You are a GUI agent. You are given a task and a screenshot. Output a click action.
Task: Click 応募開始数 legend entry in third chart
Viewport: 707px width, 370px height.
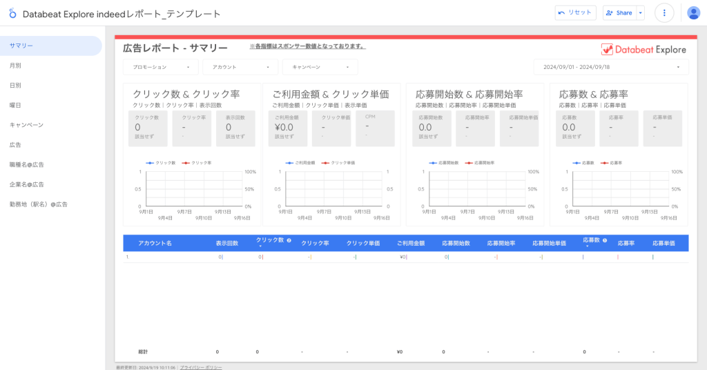click(444, 163)
